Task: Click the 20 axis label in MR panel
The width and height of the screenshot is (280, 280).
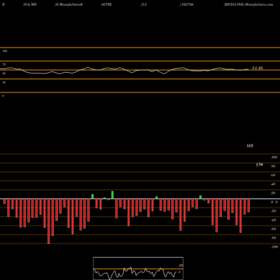Action: click(273, 193)
